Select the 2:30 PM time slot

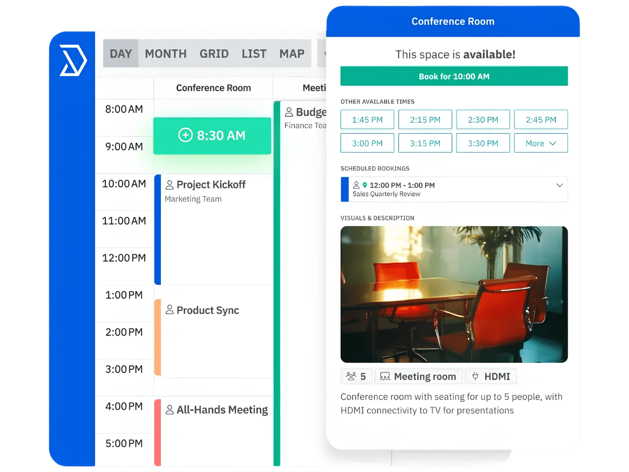(x=483, y=120)
